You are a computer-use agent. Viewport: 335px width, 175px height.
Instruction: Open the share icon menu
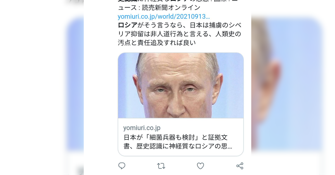click(240, 166)
